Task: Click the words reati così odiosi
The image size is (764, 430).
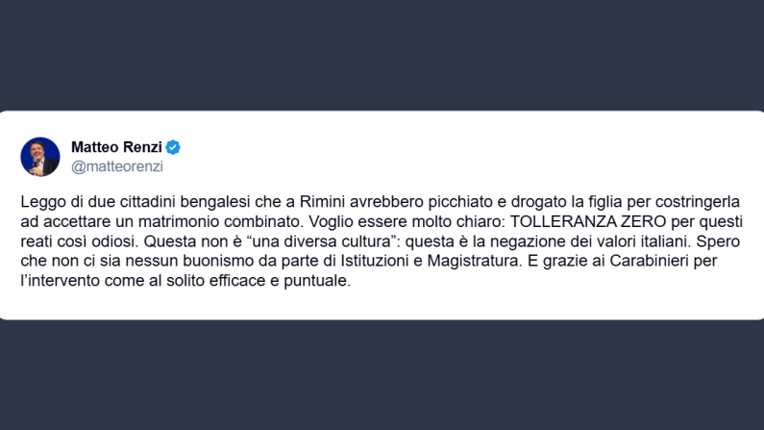Action: pos(79,240)
